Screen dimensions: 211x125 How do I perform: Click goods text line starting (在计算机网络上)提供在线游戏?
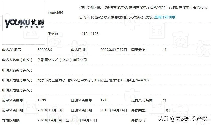coord(143,7)
